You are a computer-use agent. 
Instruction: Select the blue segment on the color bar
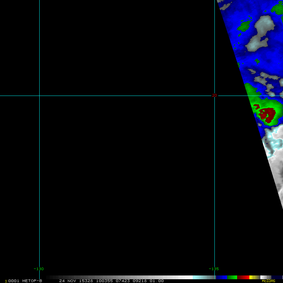(x=221, y=277)
